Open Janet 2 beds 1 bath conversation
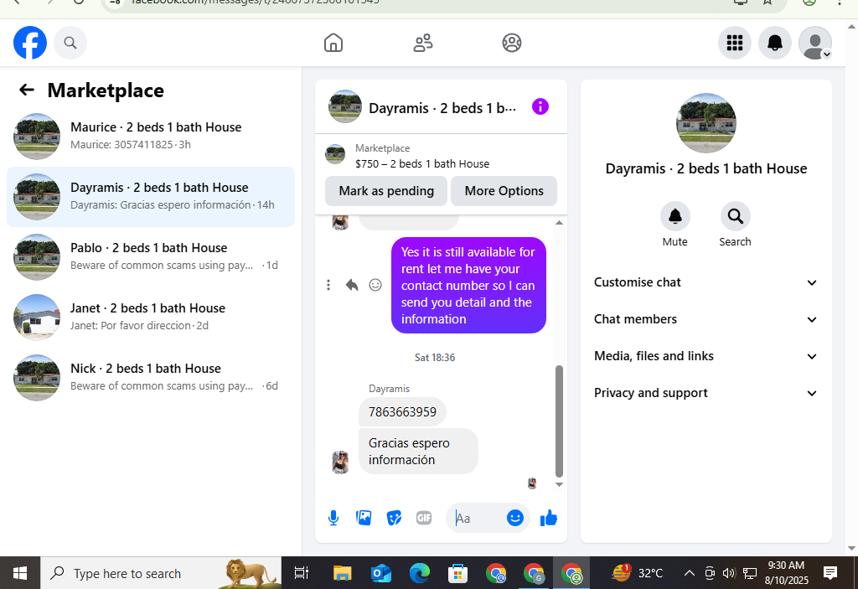Image resolution: width=858 pixels, height=589 pixels. [x=151, y=317]
